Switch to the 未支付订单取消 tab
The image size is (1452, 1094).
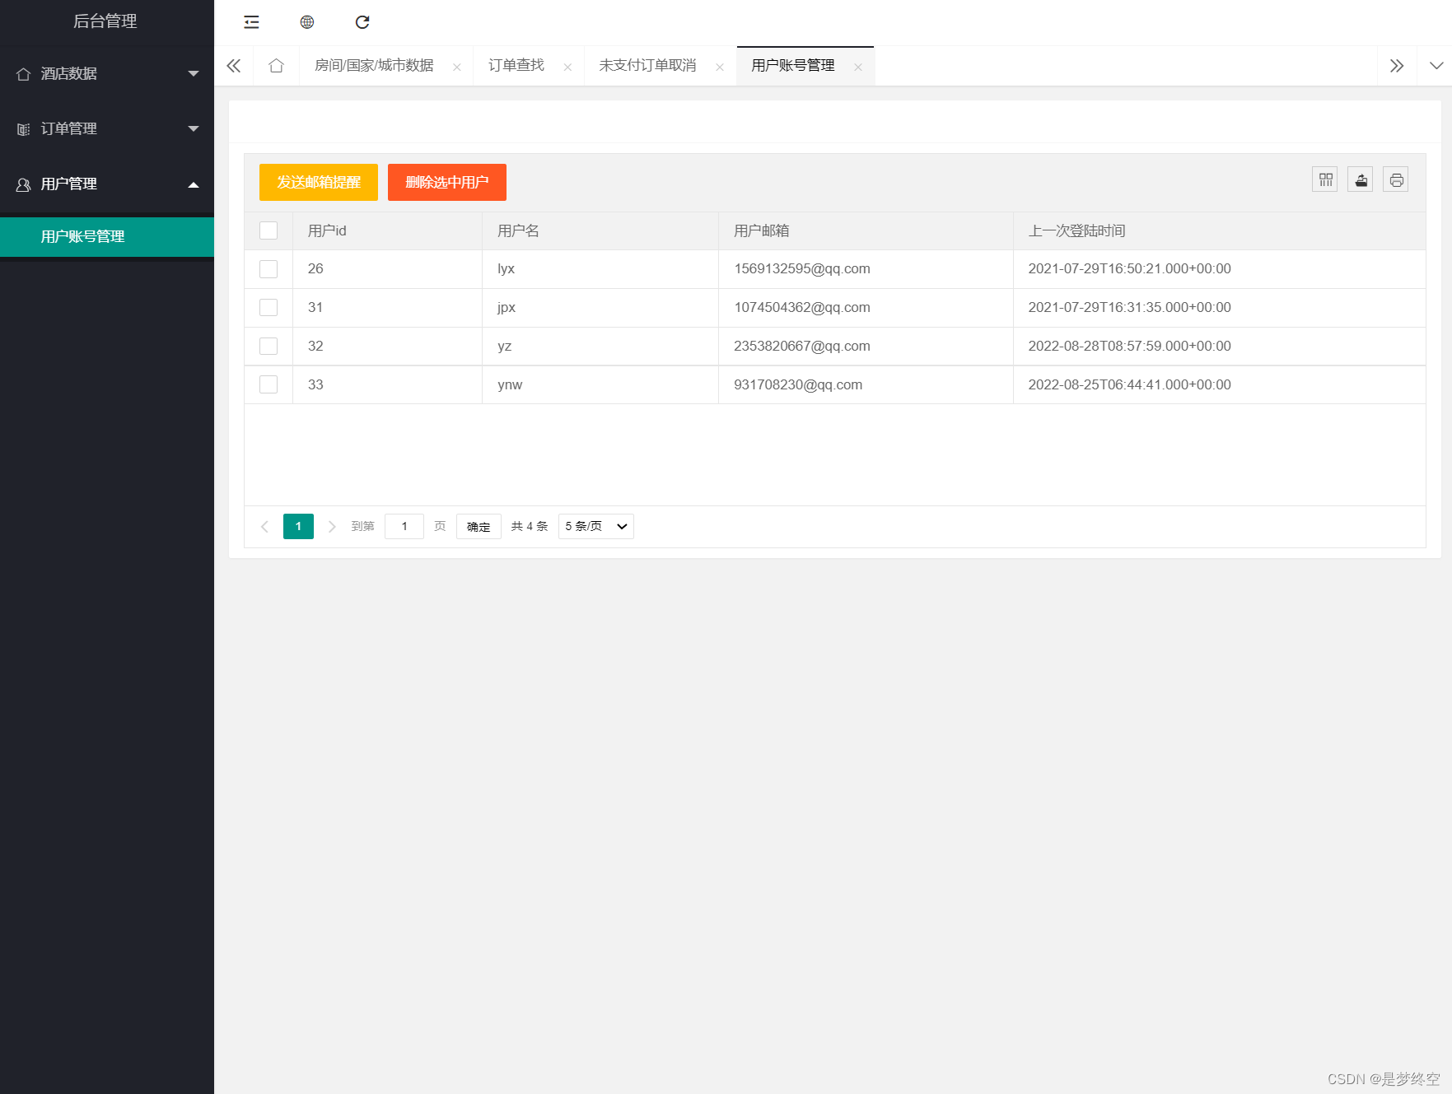pyautogui.click(x=647, y=66)
